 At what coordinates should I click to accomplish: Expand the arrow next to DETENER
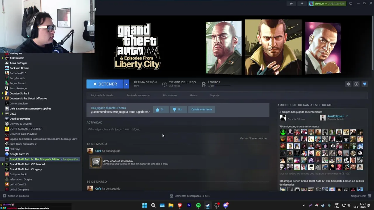pyautogui.click(x=126, y=84)
